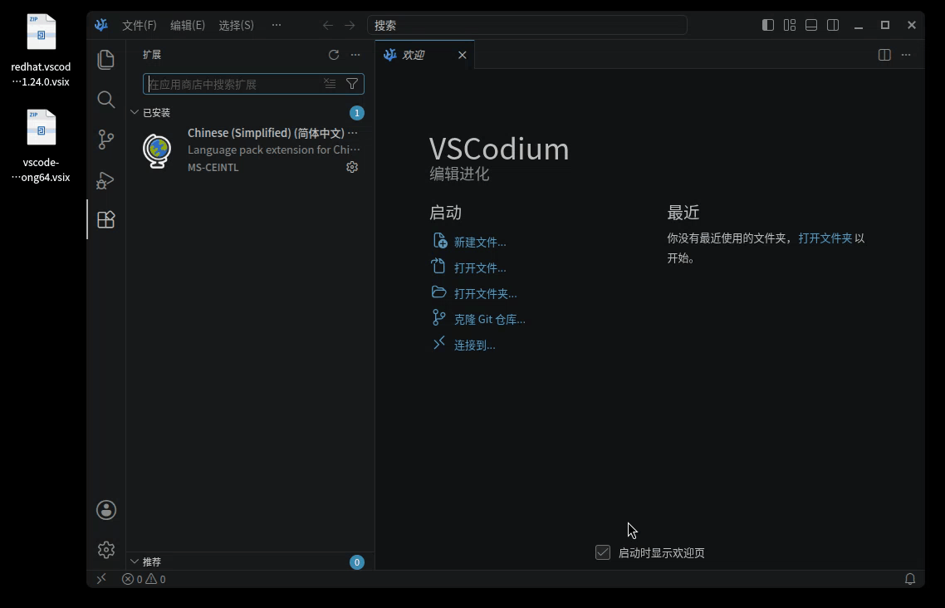Collapse the 推荐 section
Screen dimensions: 945x608
point(135,561)
